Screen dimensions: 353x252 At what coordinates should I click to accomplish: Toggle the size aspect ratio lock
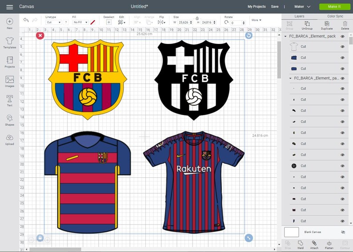pyautogui.click(x=197, y=18)
